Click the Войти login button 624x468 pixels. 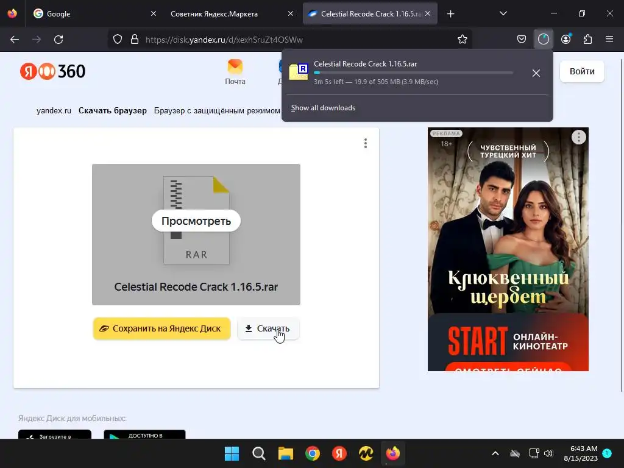pyautogui.click(x=582, y=71)
